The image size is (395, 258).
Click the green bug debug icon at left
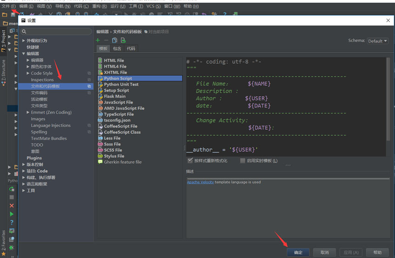coord(12,248)
